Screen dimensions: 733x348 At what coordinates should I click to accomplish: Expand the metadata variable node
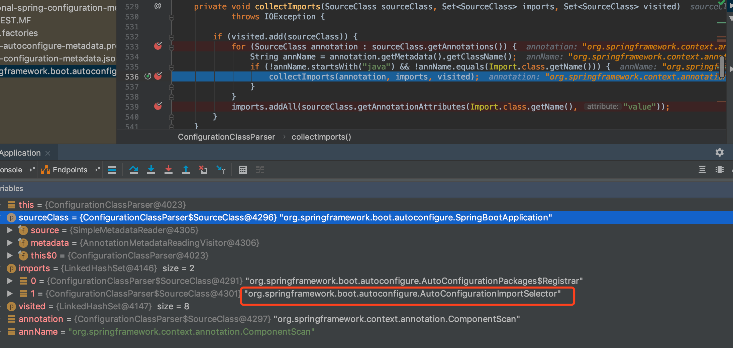10,243
